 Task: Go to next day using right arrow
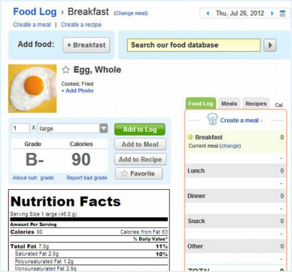pyautogui.click(x=272, y=14)
